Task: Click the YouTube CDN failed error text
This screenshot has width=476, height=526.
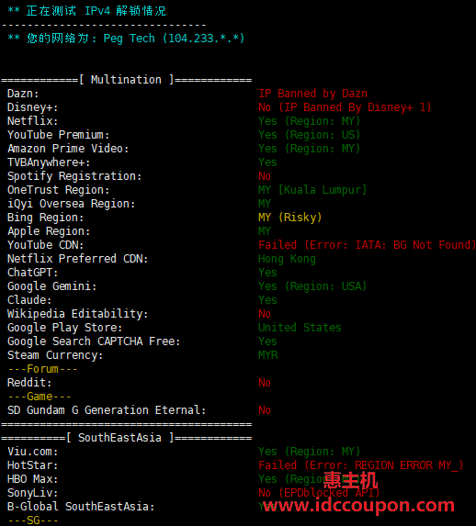Action: pyautogui.click(x=367, y=245)
